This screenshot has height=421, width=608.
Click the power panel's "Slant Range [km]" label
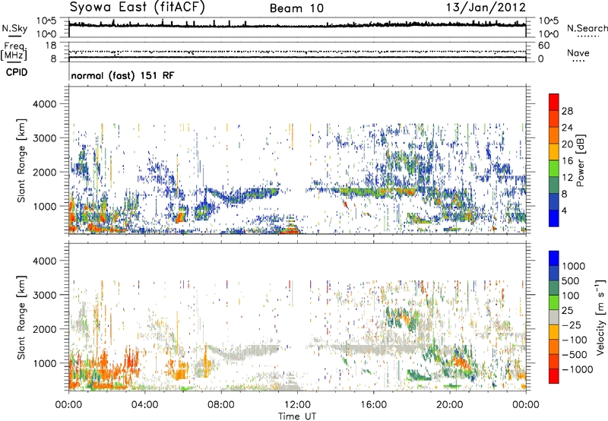pyautogui.click(x=21, y=160)
